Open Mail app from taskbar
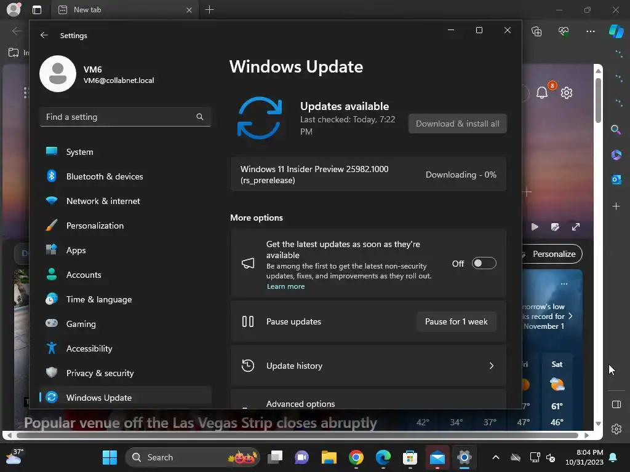 pyautogui.click(x=437, y=457)
